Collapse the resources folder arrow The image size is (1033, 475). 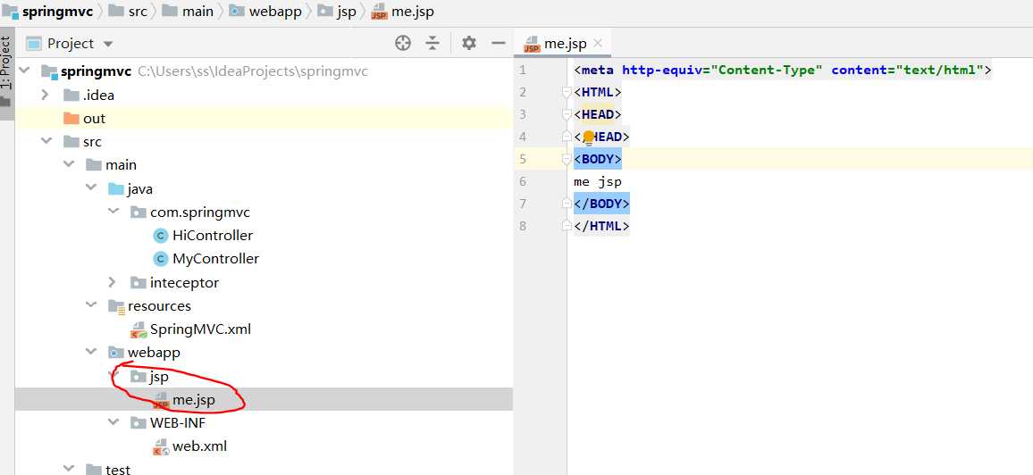coord(91,306)
